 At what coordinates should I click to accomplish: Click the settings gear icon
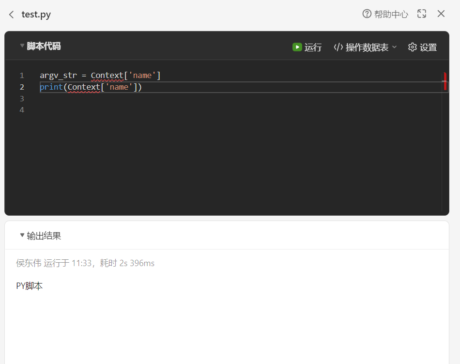click(412, 47)
